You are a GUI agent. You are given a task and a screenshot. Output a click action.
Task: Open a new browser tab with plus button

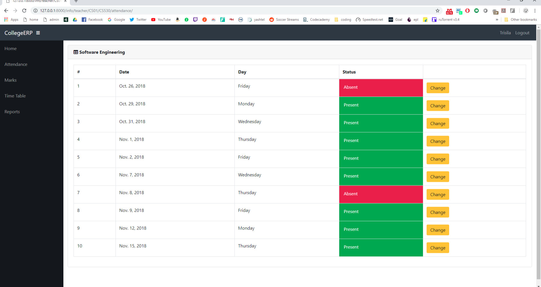(x=76, y=1)
